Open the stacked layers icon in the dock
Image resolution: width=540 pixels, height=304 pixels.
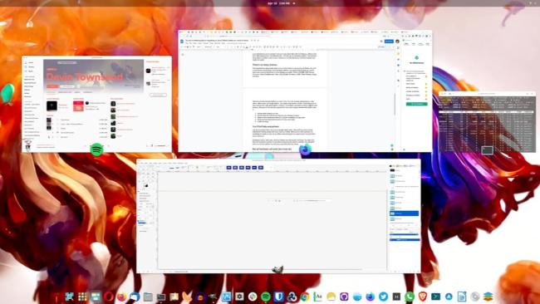click(x=488, y=297)
